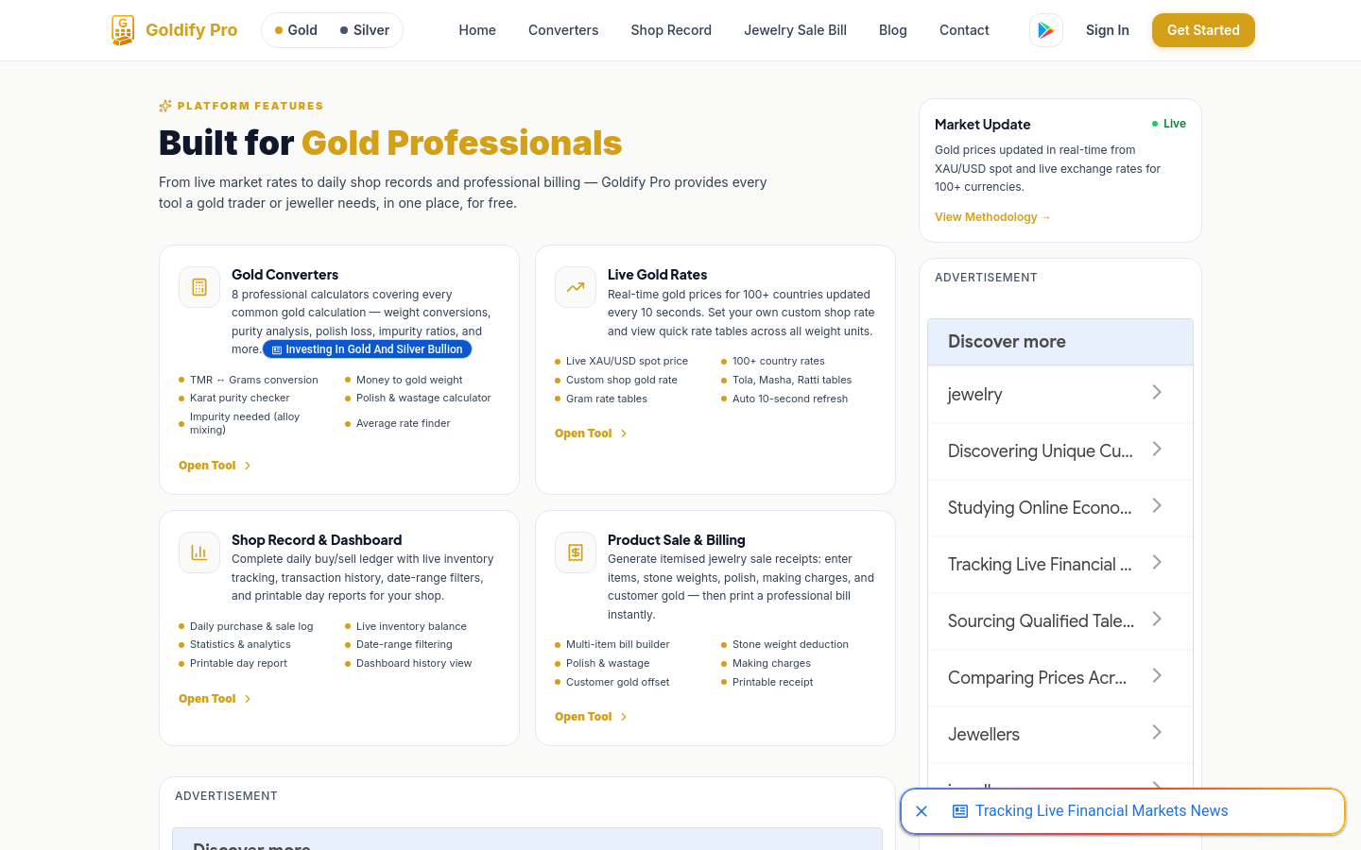Expand the Jewellers suggestion arrow
Viewport: 1361px width, 850px height.
click(x=1157, y=733)
